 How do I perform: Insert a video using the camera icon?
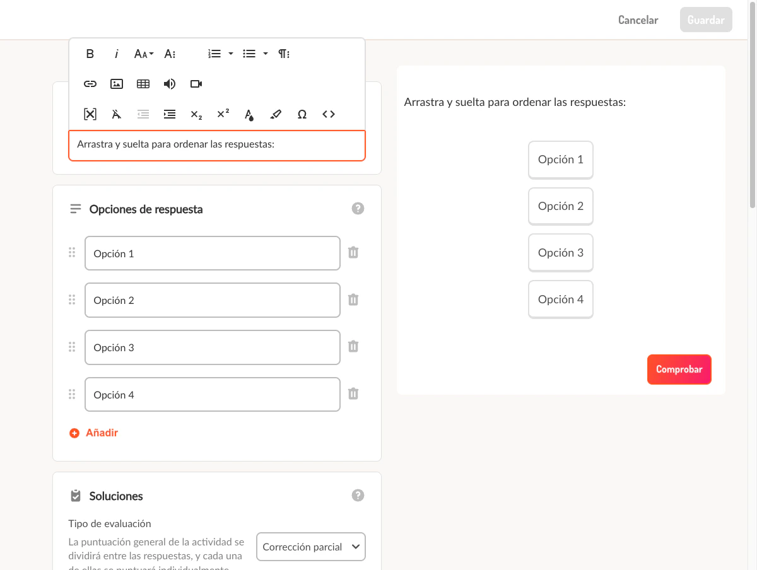click(196, 83)
